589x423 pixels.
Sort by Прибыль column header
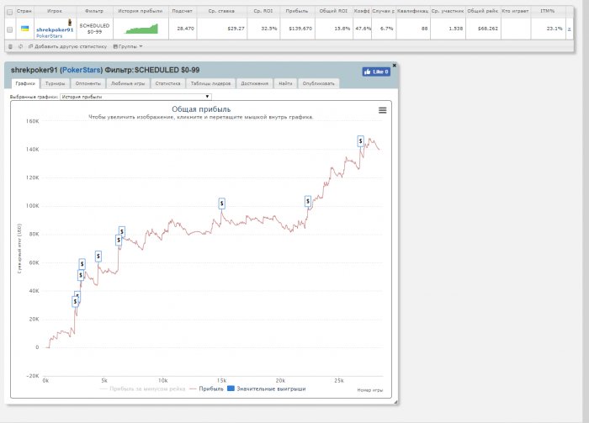tap(297, 12)
